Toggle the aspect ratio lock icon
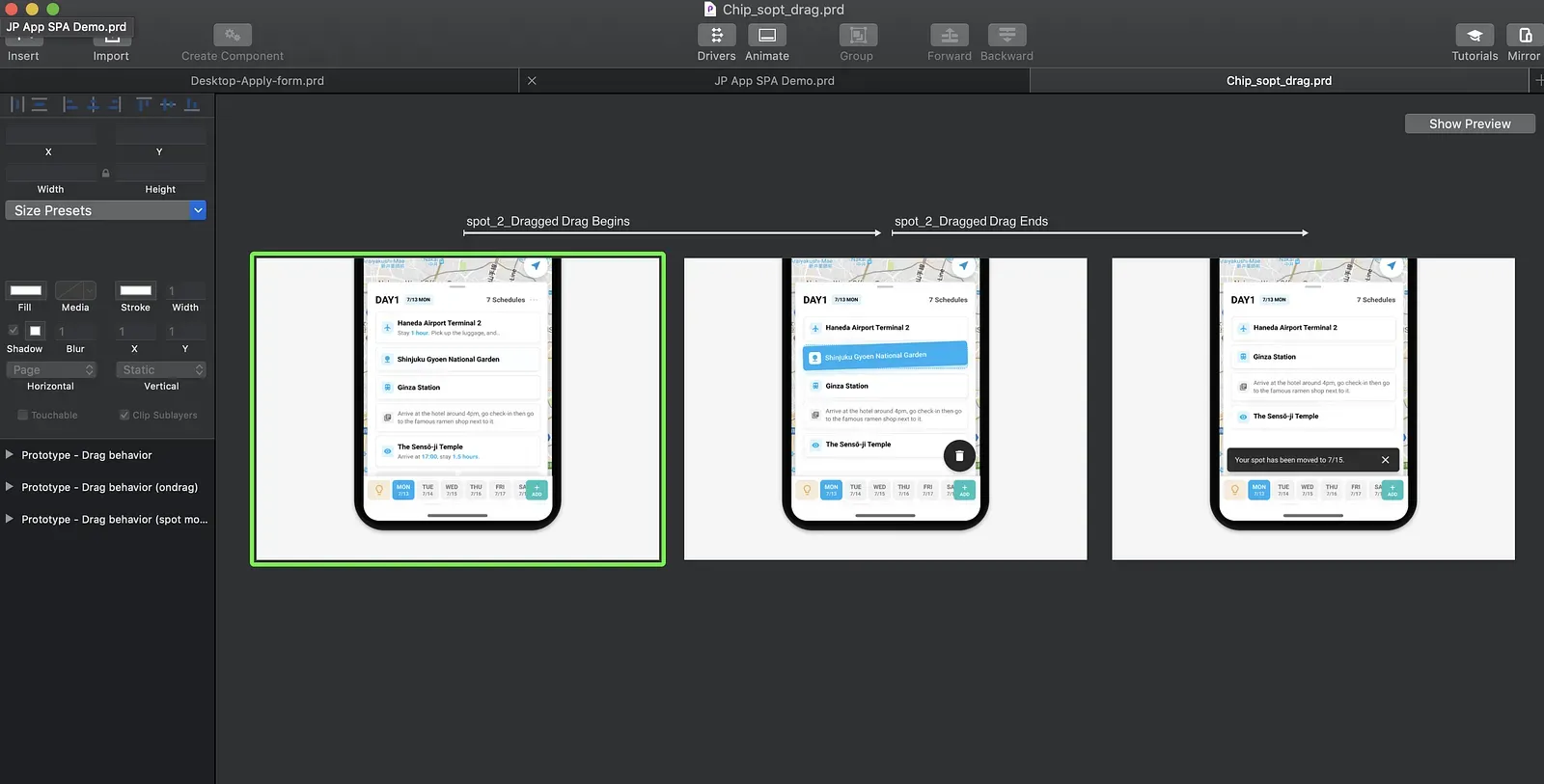 point(105,174)
